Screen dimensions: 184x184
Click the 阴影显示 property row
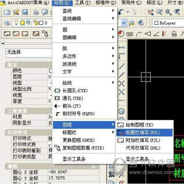click(32, 123)
